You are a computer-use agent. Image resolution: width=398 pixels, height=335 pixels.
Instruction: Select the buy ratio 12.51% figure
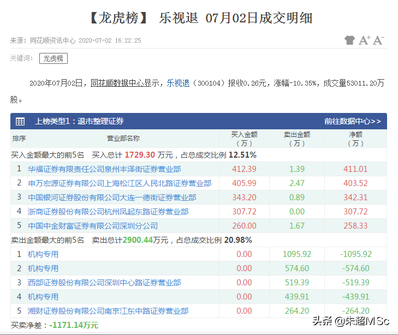click(242, 155)
